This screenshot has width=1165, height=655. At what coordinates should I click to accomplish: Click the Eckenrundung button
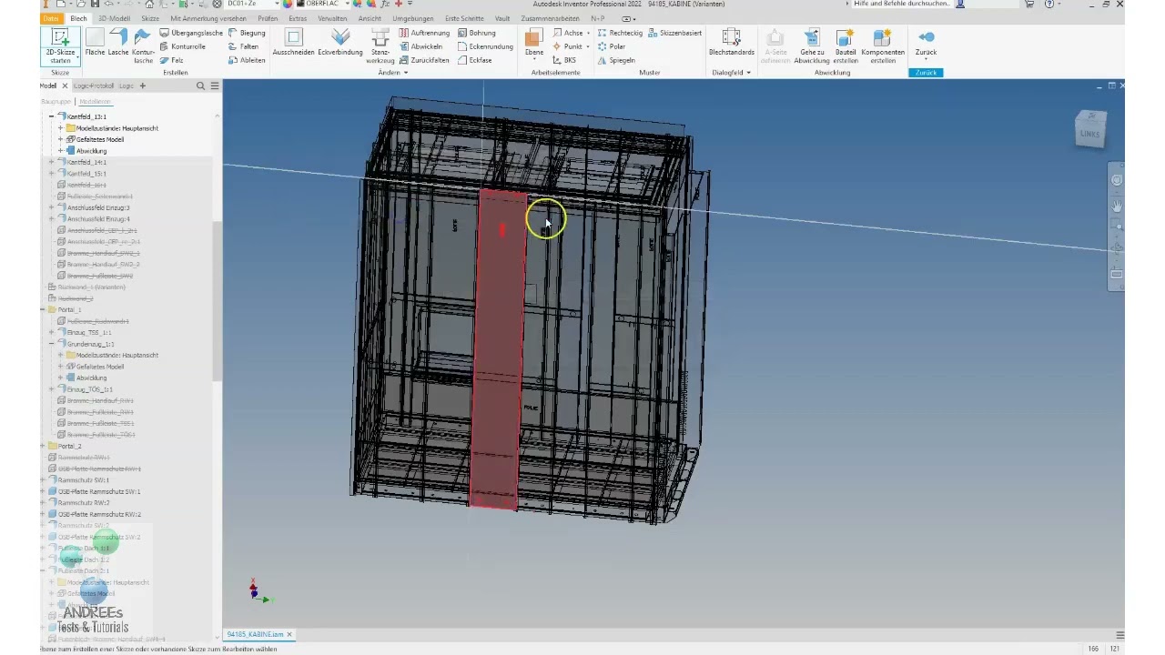(x=486, y=46)
